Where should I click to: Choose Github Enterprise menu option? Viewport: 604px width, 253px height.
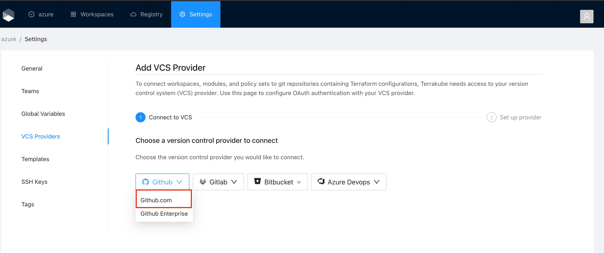coord(164,214)
